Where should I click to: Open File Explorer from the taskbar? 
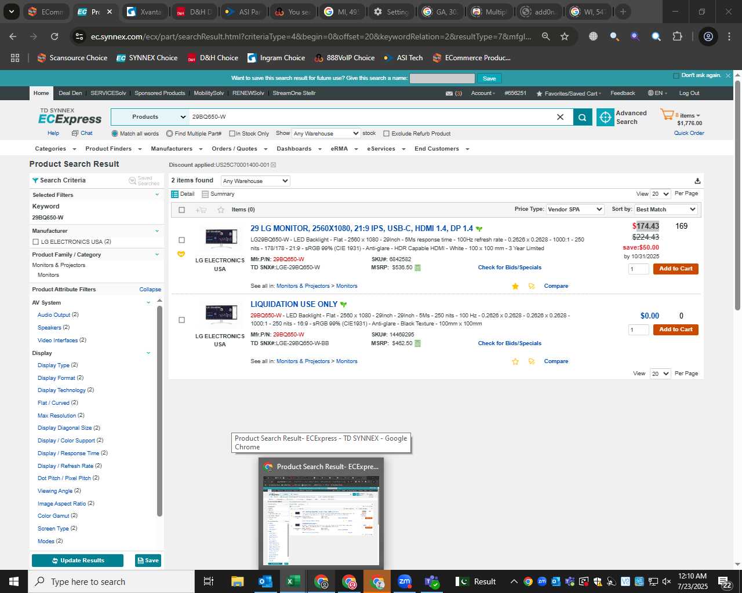[238, 581]
